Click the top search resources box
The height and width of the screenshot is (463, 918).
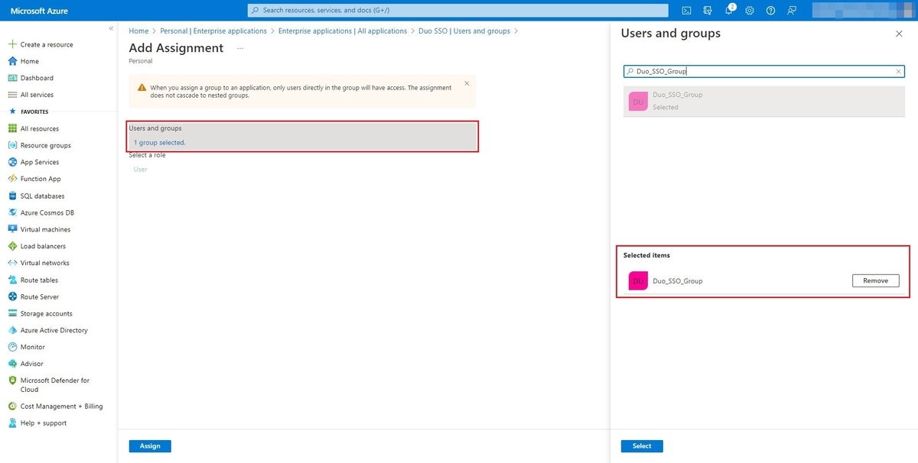(x=457, y=10)
